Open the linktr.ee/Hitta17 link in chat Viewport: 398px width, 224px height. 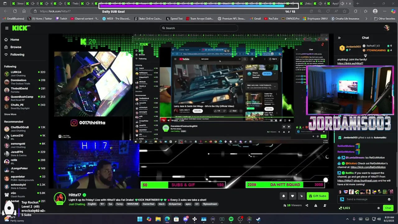coord(350,63)
